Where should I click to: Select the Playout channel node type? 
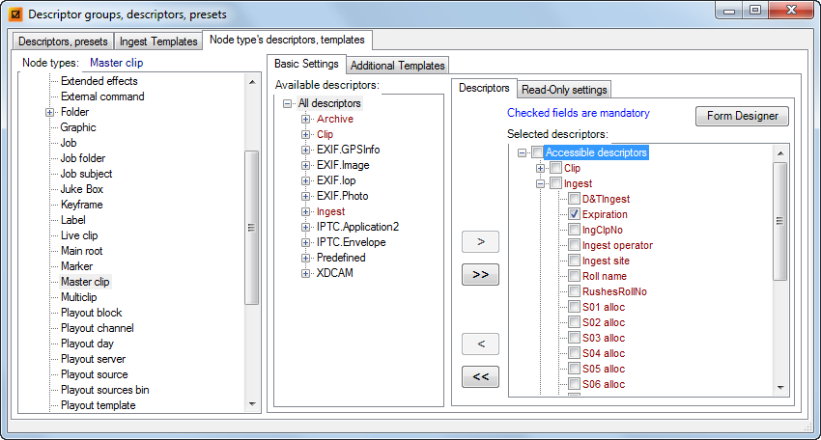[x=97, y=328]
